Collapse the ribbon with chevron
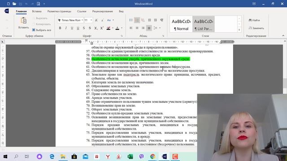 click(x=283, y=36)
